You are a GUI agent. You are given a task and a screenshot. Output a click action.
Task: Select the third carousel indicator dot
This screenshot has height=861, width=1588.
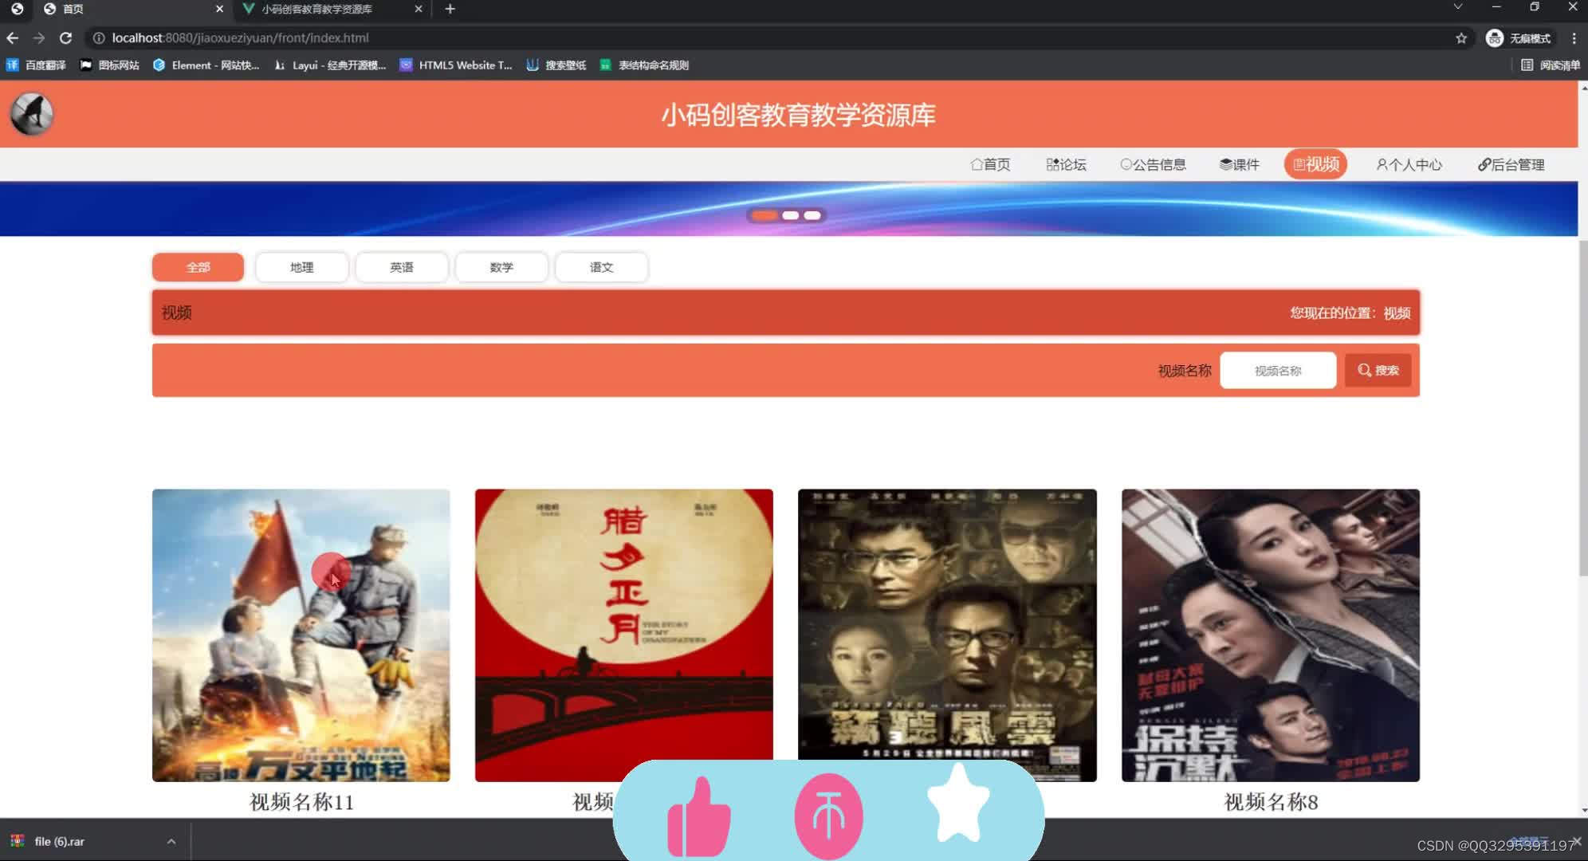coord(812,215)
